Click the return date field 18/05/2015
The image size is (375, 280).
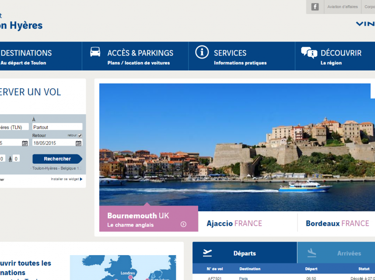coord(53,143)
